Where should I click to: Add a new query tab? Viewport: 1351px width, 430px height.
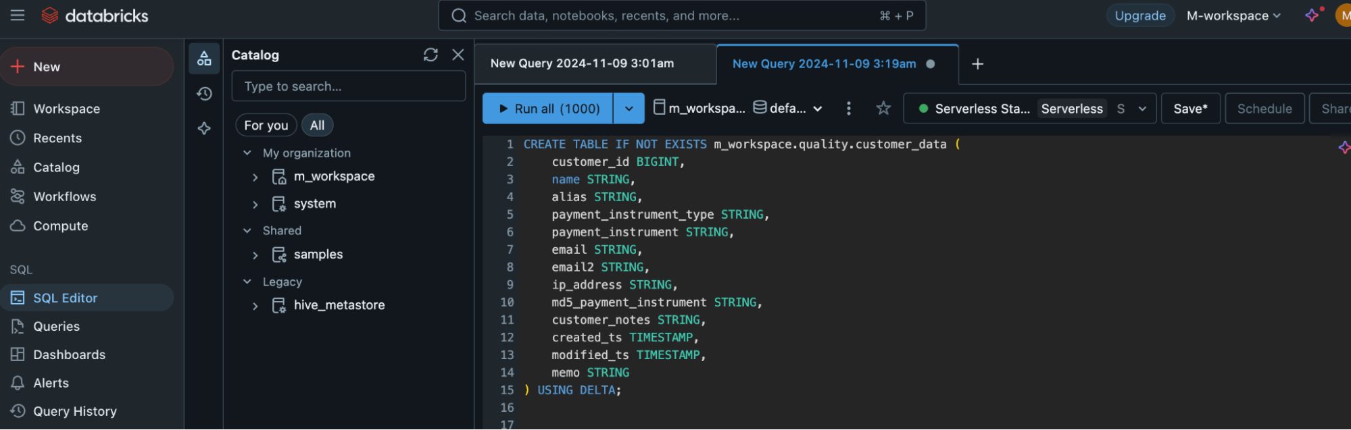977,63
